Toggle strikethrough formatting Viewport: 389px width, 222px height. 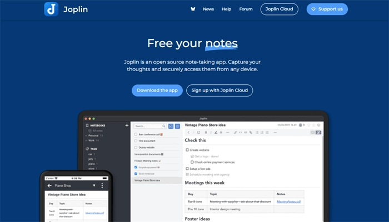[221, 133]
